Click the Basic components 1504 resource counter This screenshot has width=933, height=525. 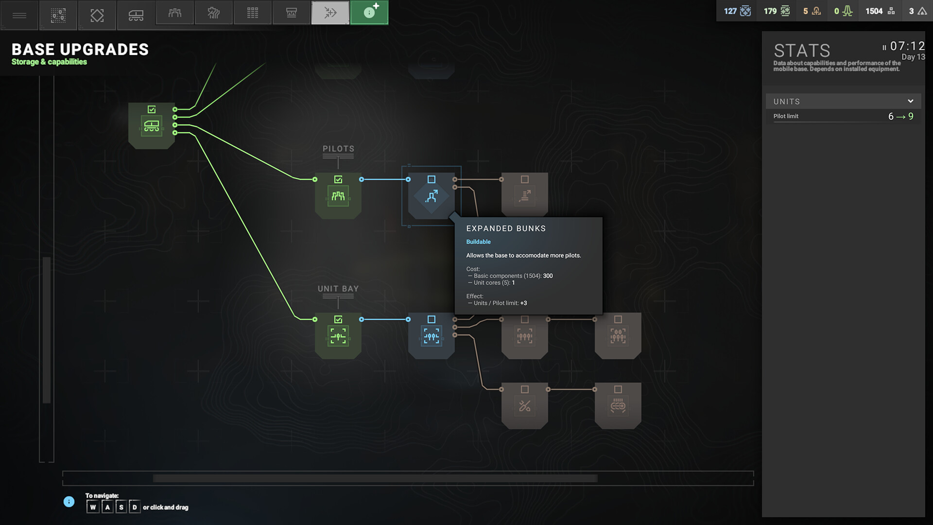coord(880,11)
